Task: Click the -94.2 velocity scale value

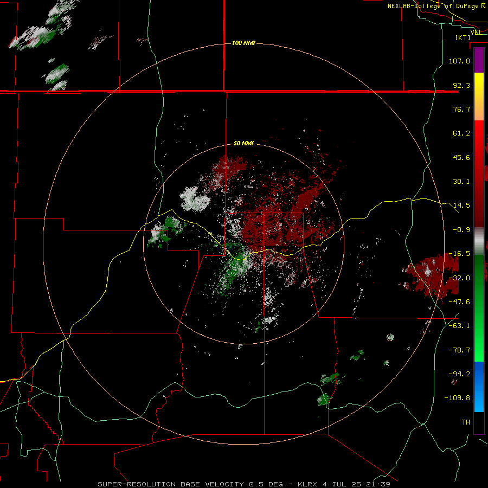Action: coord(459,374)
